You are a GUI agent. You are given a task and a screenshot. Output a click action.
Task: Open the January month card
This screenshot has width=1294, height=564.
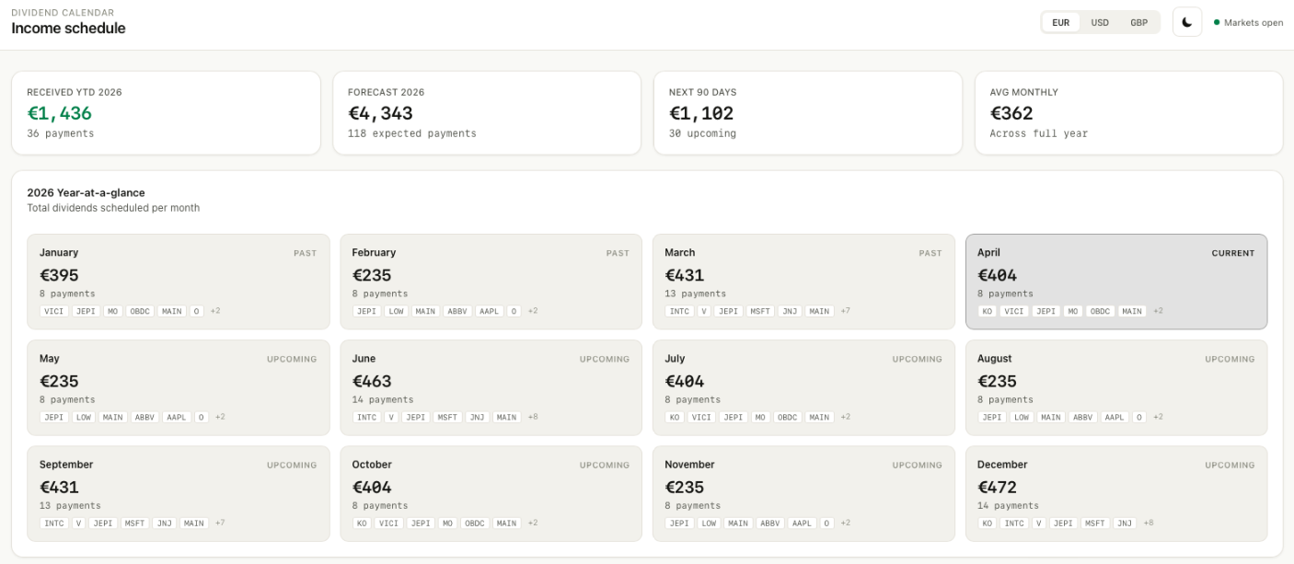tap(178, 281)
